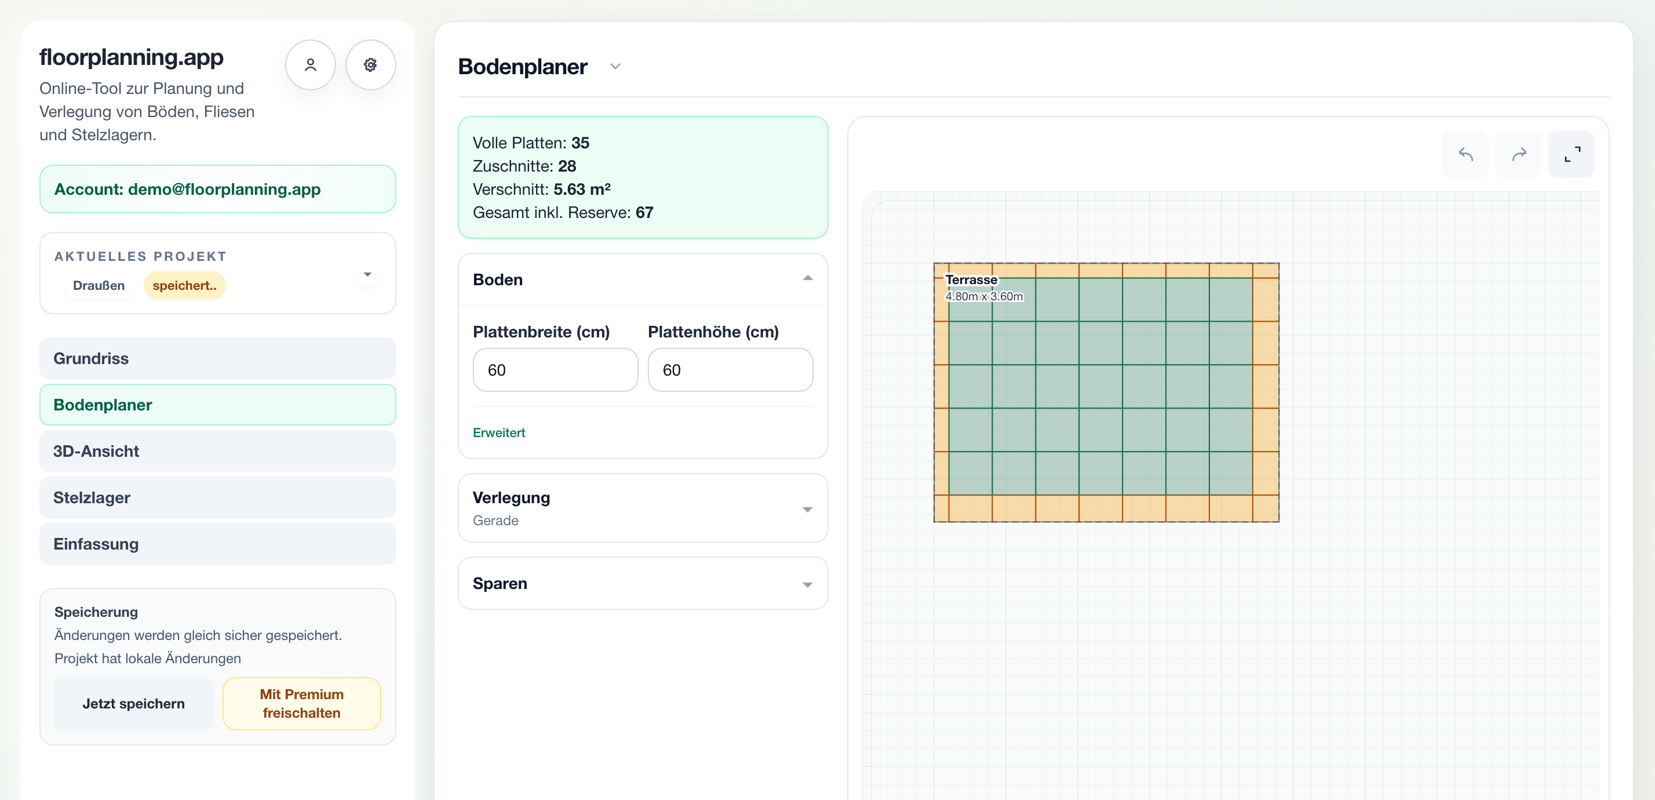Collapse the Boden section

pos(808,279)
